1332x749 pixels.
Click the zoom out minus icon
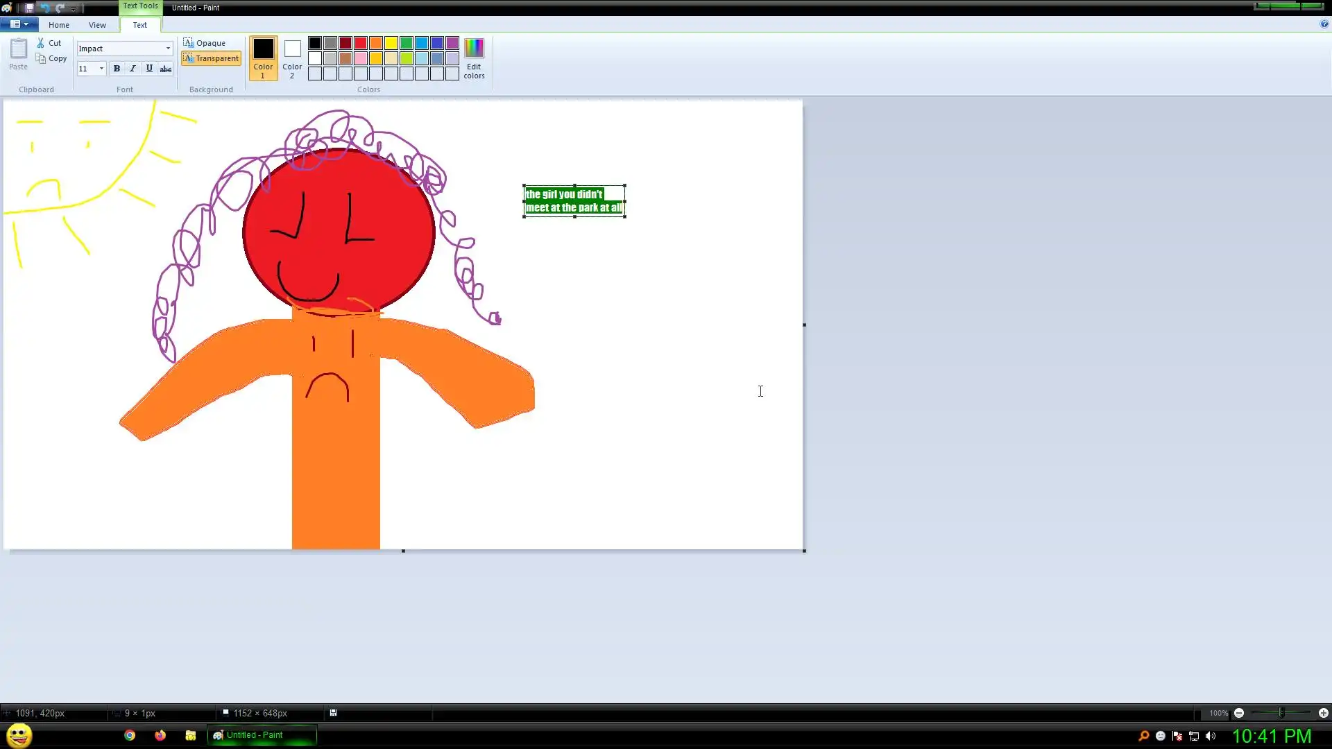coord(1239,713)
